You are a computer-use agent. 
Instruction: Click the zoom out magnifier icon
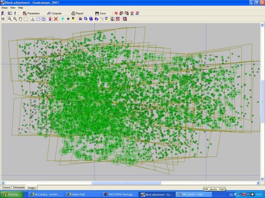[15, 19]
